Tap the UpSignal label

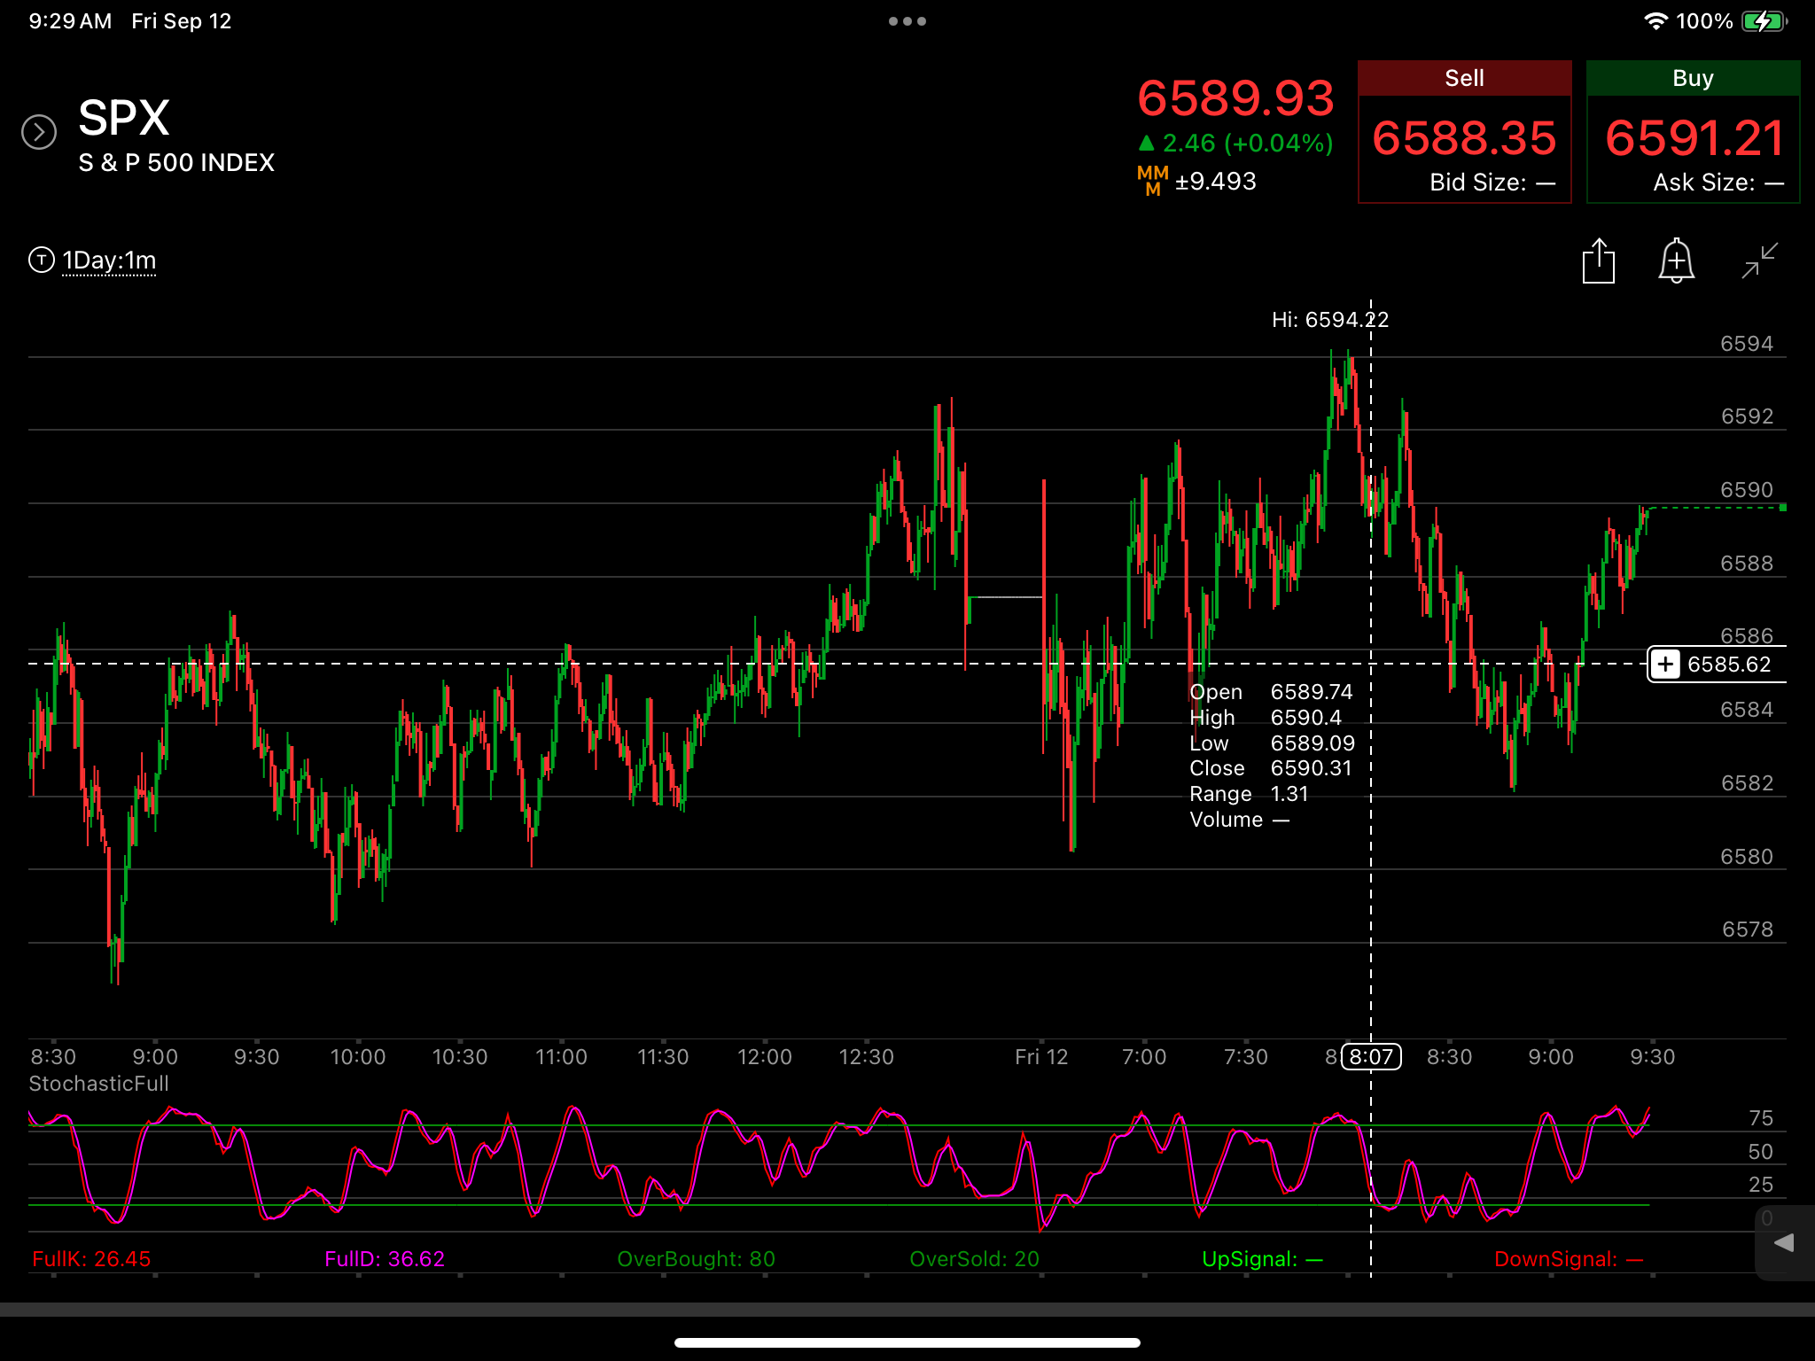coord(1262,1259)
